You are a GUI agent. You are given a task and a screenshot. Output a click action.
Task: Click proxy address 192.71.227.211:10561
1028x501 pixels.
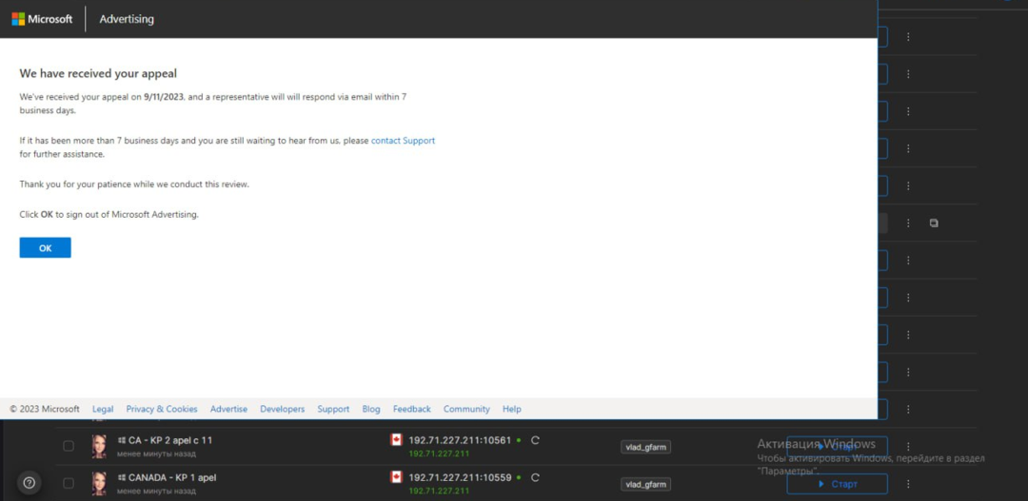(x=460, y=441)
